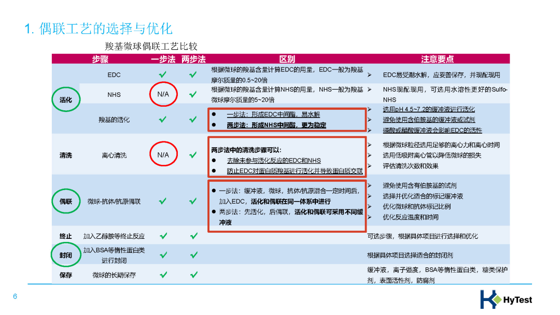The image size is (560, 315).
Task: Click the slide page number 6
Action: (15, 296)
